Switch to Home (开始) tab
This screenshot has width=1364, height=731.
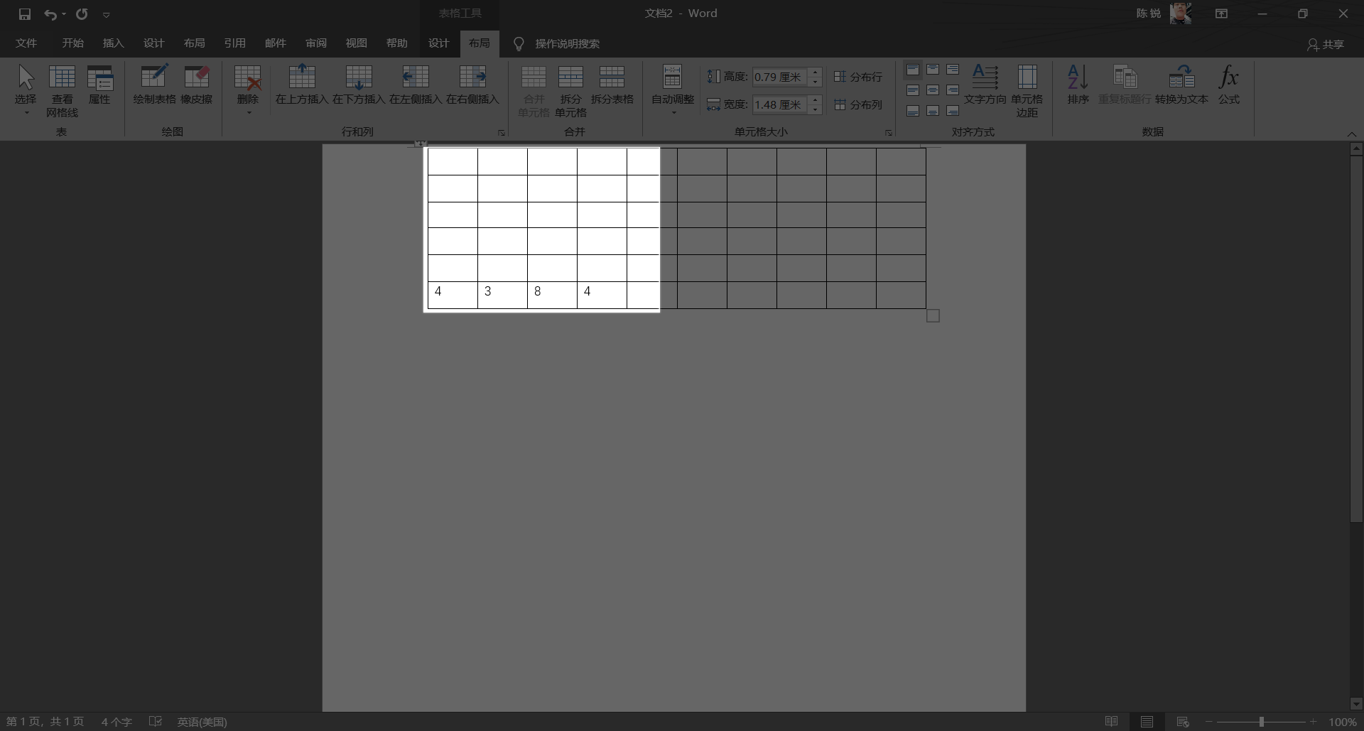[72, 43]
